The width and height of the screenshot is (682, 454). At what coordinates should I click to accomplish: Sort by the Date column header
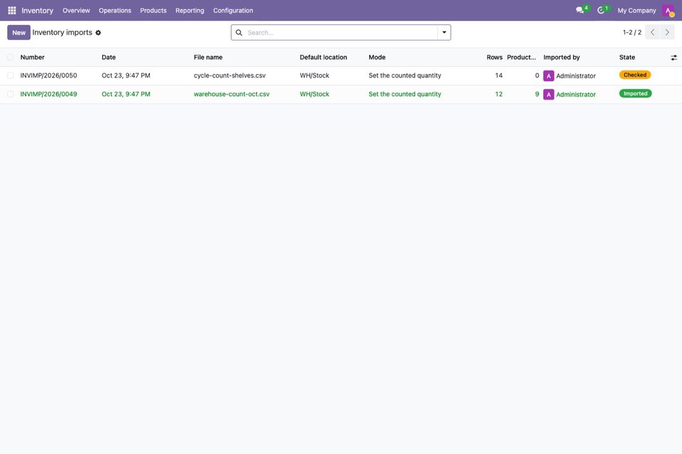(109, 58)
